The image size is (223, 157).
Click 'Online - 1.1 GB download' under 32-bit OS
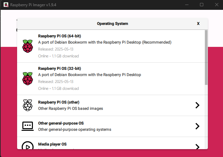coord(58,88)
